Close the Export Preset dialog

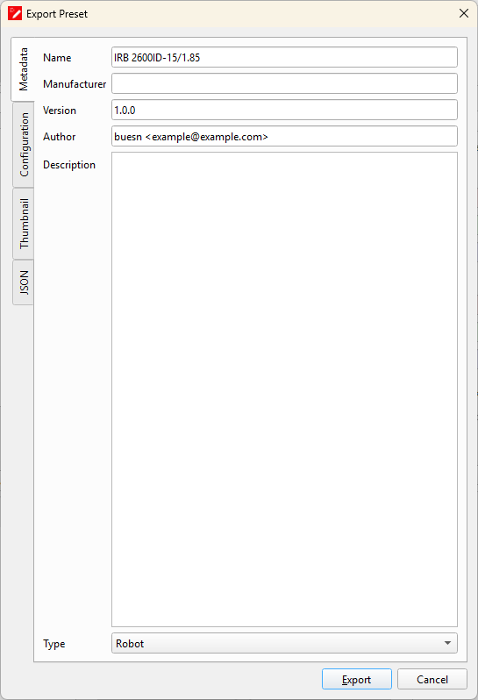click(x=464, y=13)
